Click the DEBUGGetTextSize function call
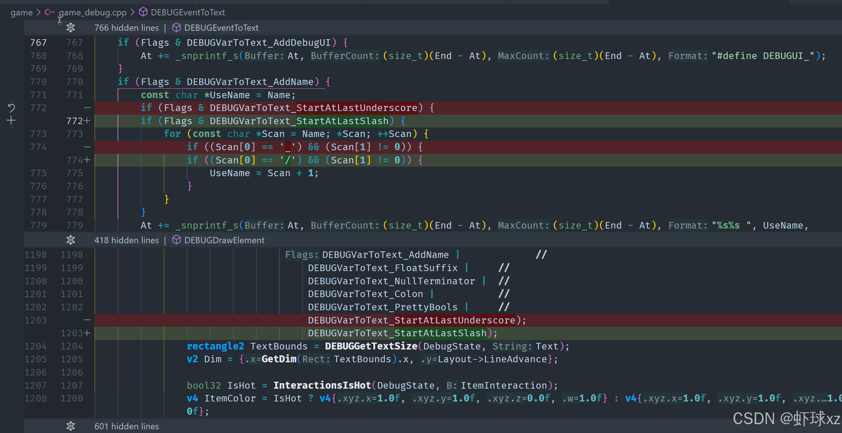This screenshot has width=842, height=433. click(371, 346)
